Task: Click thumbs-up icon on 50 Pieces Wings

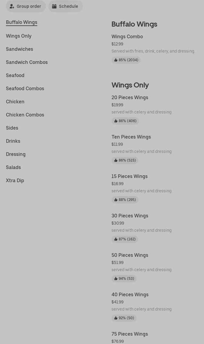Action: [x=116, y=279]
